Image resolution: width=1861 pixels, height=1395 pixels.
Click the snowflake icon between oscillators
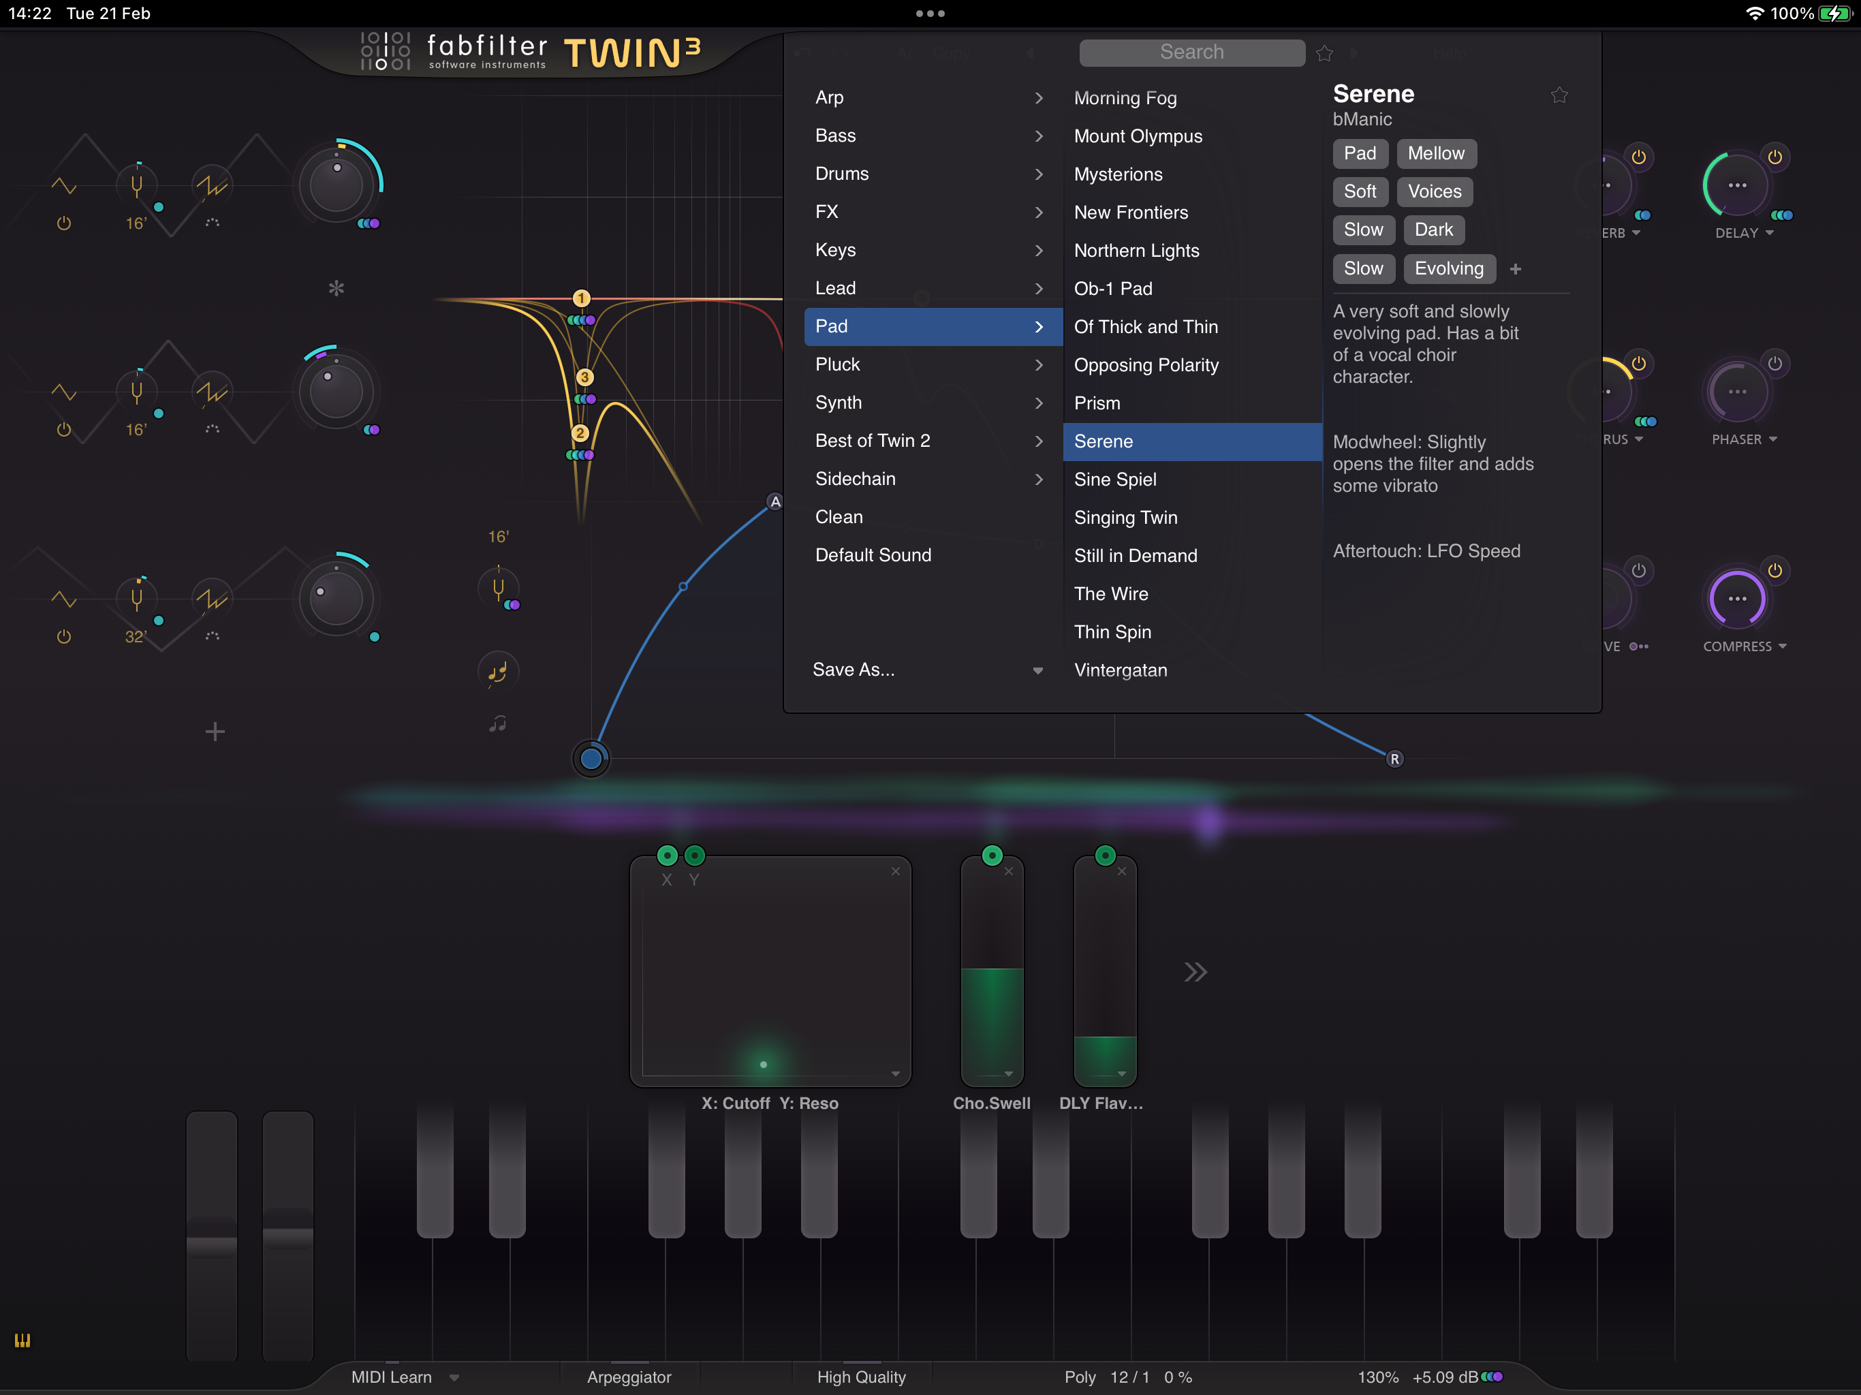coord(336,289)
